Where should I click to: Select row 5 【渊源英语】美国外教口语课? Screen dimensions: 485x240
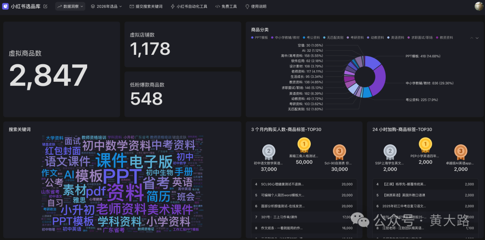[426, 195]
